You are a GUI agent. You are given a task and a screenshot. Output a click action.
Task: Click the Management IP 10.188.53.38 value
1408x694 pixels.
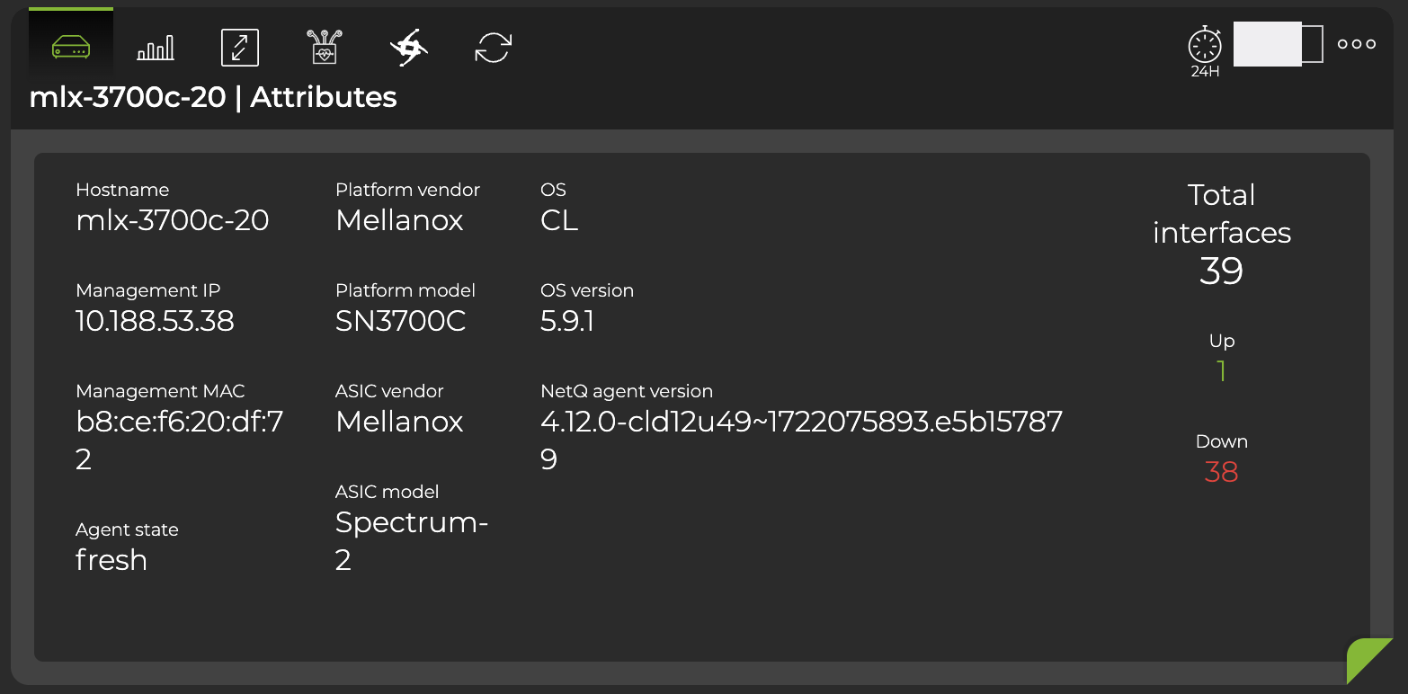coord(155,321)
